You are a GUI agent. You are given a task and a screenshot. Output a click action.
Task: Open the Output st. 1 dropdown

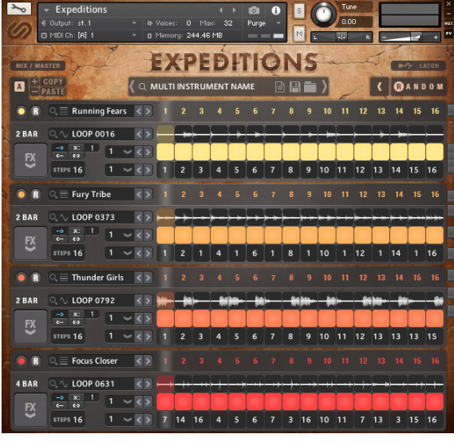click(134, 23)
